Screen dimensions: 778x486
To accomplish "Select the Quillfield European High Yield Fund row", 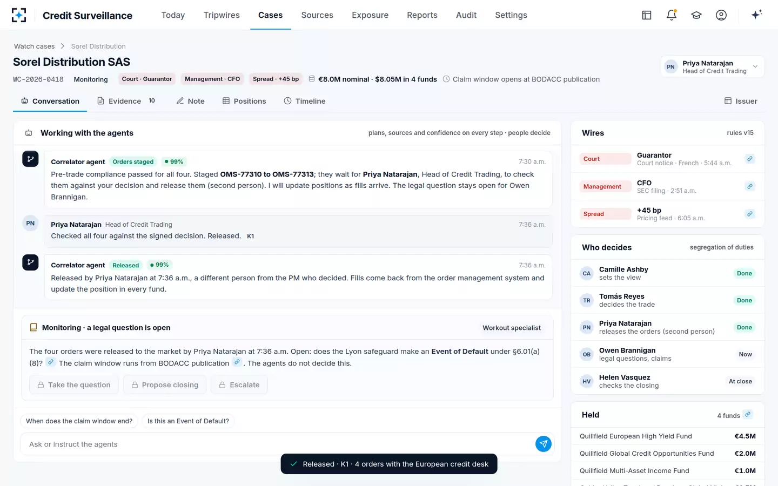I will [668, 436].
